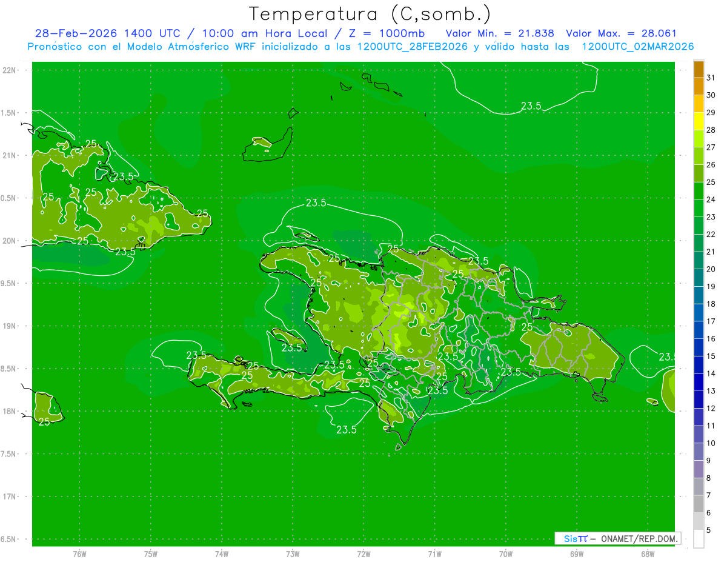Click the yellow swatch between legend values 28 and 29
727x562 pixels.
(x=699, y=121)
